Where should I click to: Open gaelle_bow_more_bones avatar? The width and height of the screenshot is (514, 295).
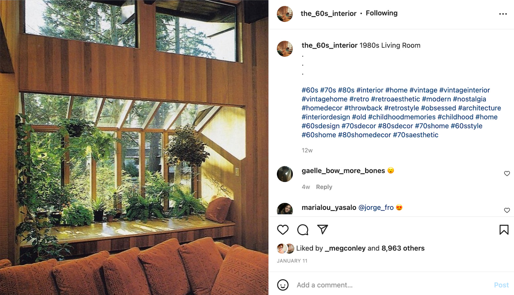(x=285, y=174)
